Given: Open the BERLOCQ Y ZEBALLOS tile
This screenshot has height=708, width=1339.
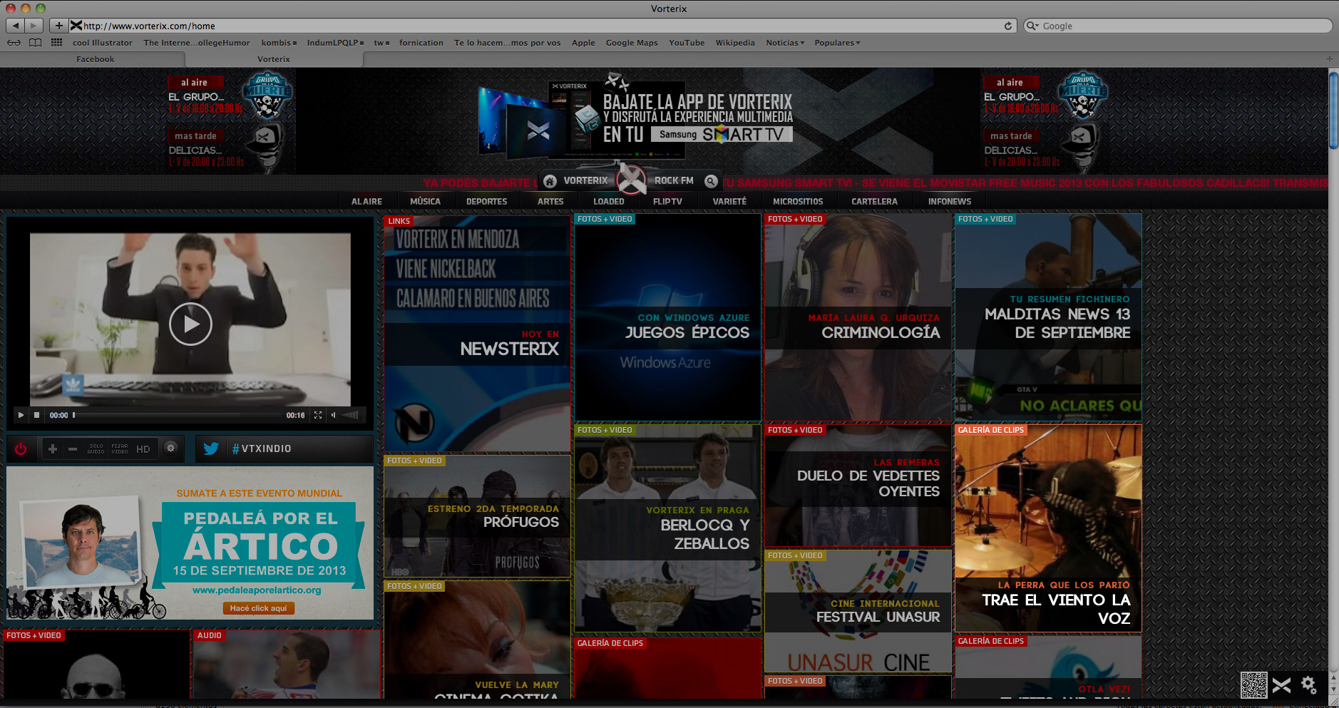Looking at the screenshot, I should pos(667,528).
